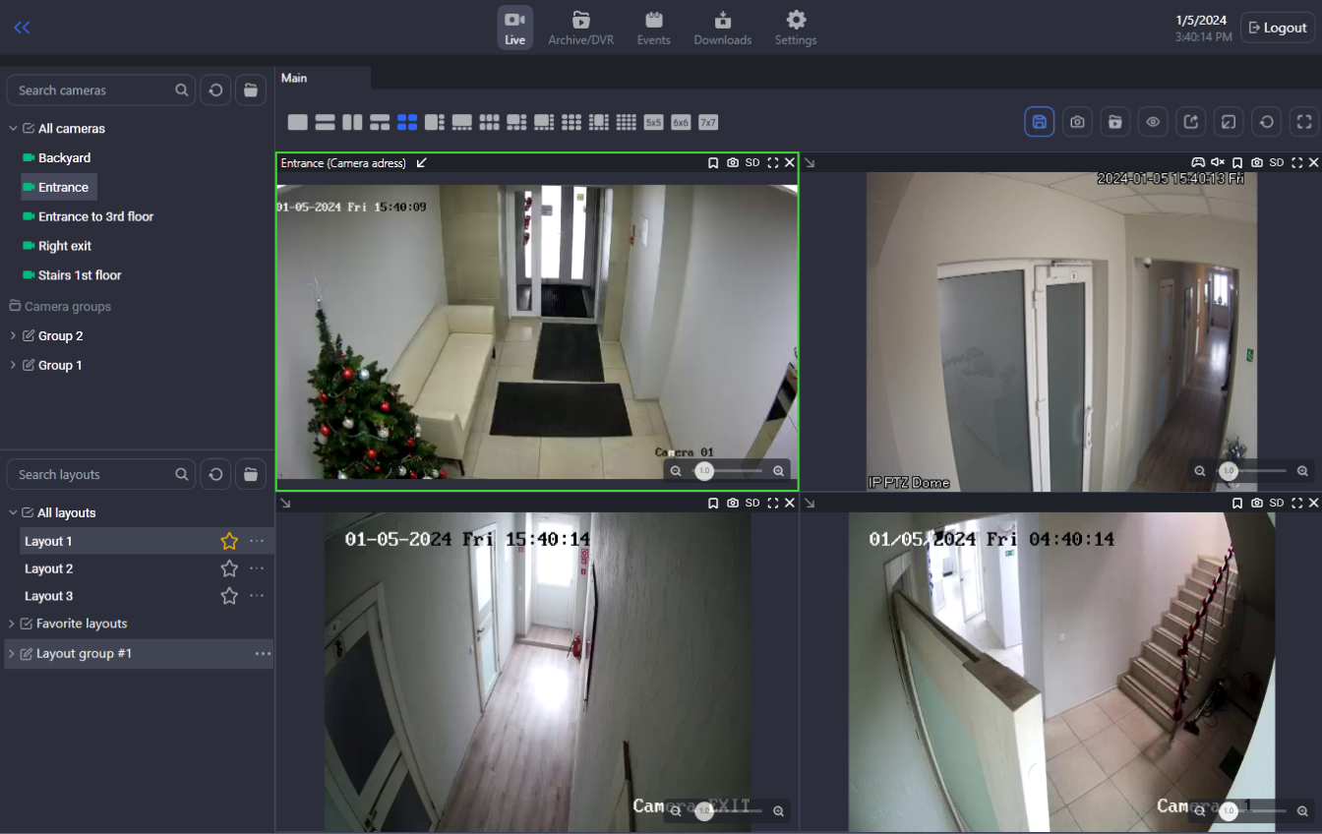The image size is (1322, 834).
Task: Open more options for Layout group #1
Action: pyautogui.click(x=263, y=654)
